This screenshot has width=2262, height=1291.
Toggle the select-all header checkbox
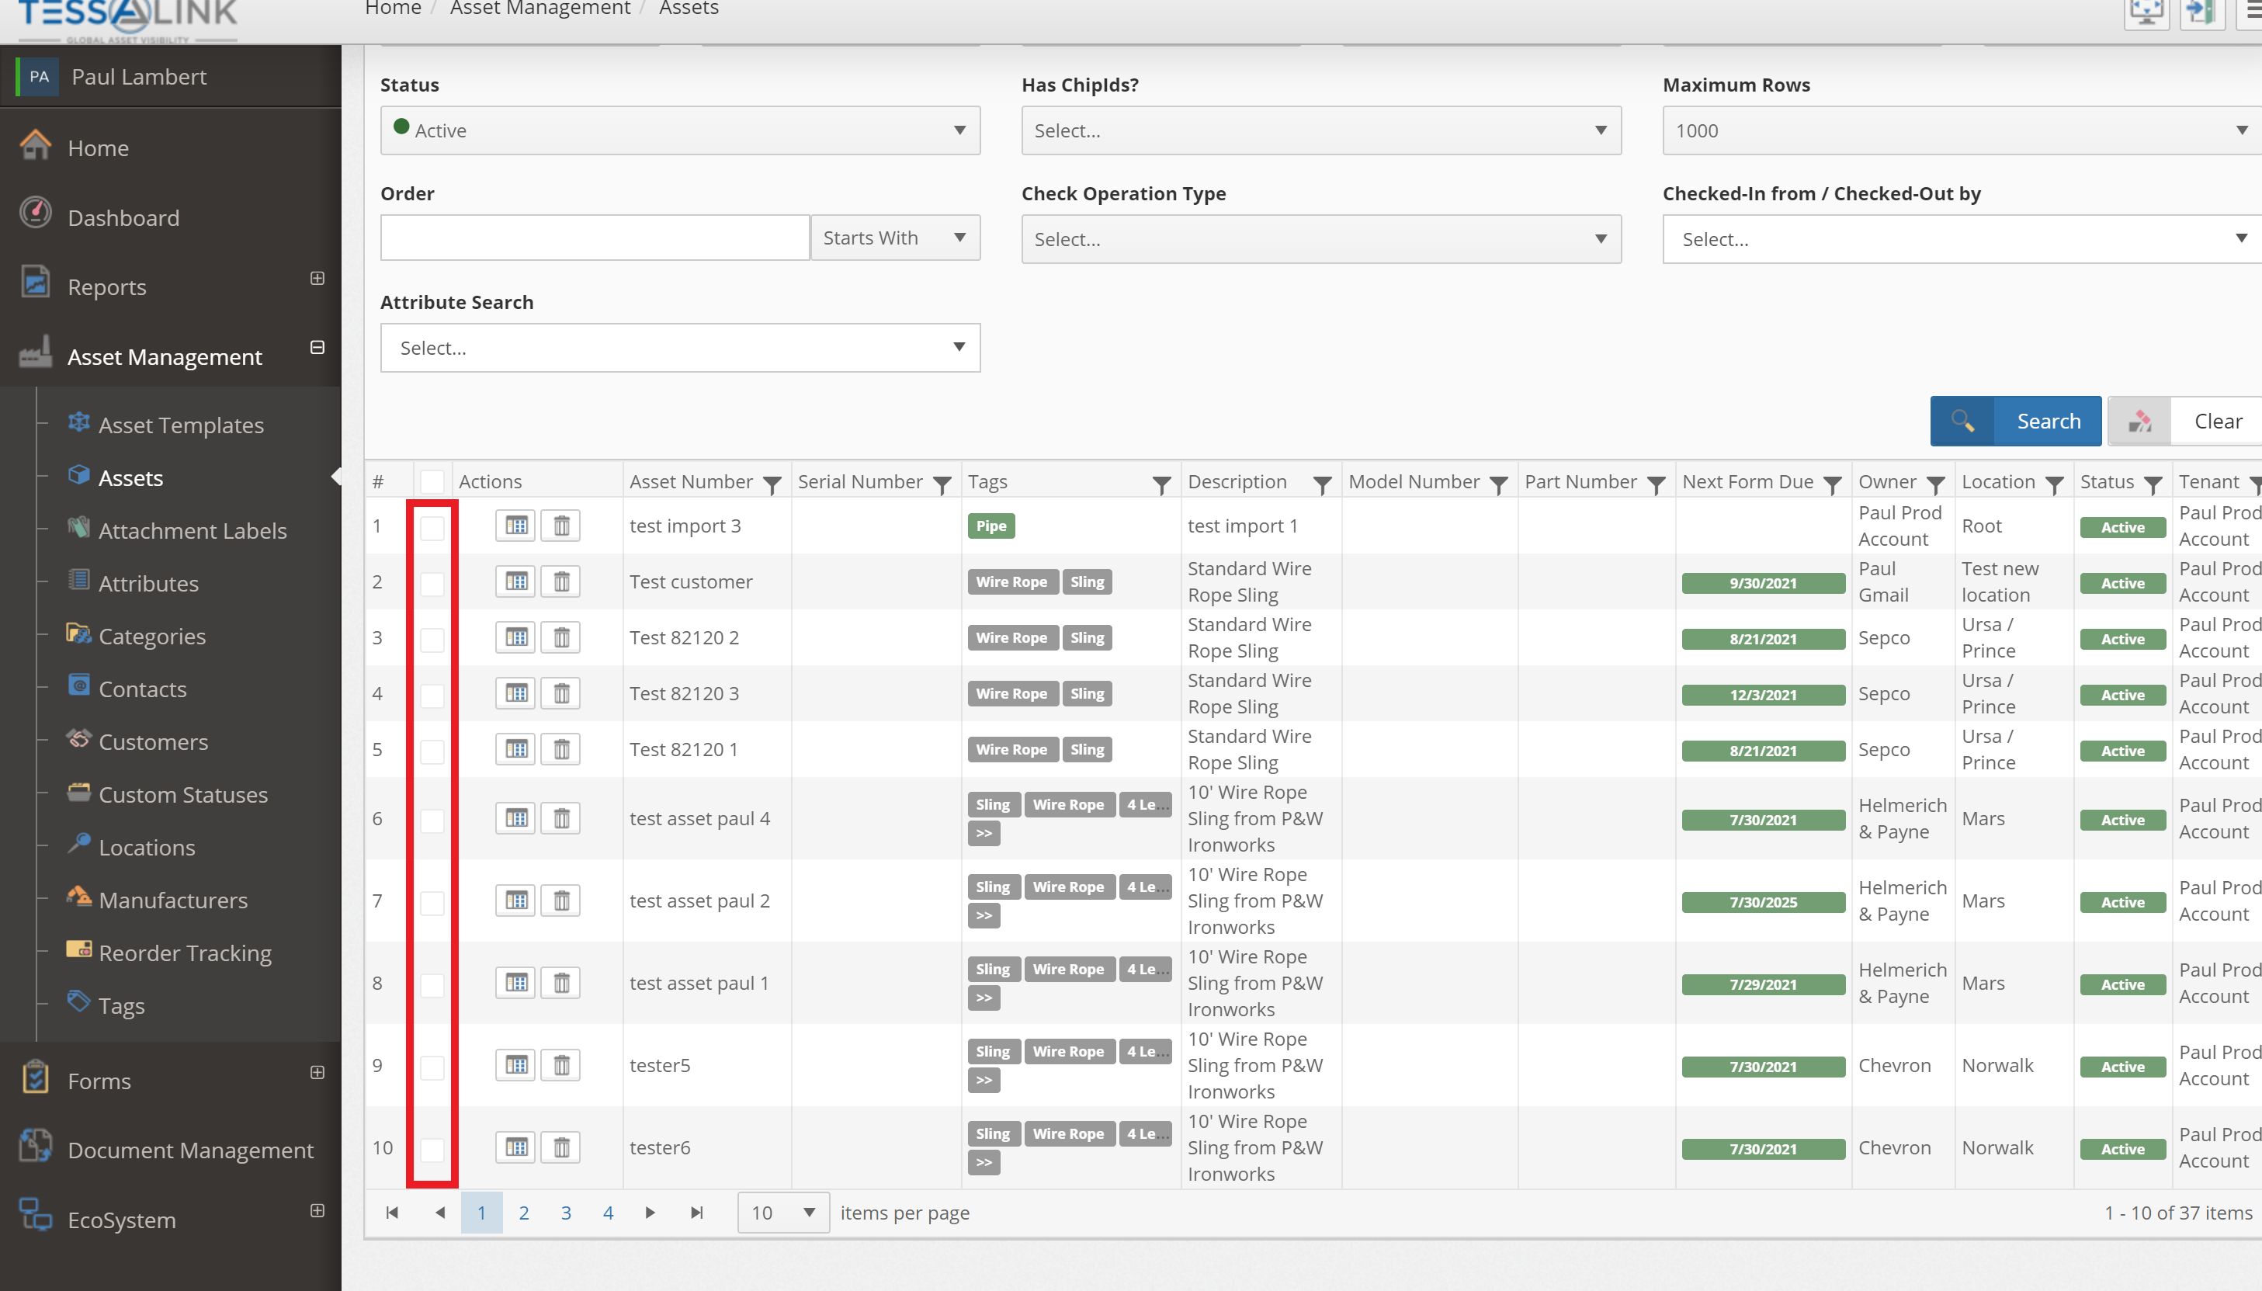click(x=432, y=481)
